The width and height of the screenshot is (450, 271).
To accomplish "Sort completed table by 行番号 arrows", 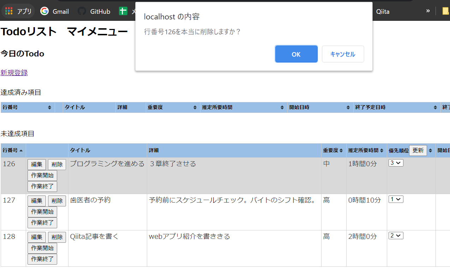I will coord(50,108).
